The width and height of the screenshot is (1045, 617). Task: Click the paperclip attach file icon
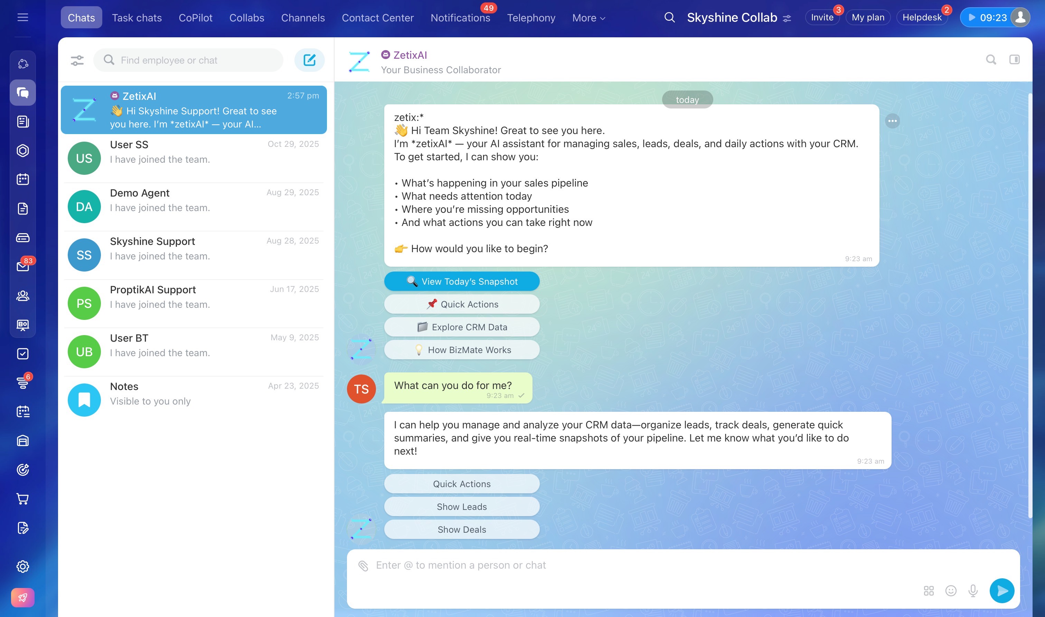363,566
